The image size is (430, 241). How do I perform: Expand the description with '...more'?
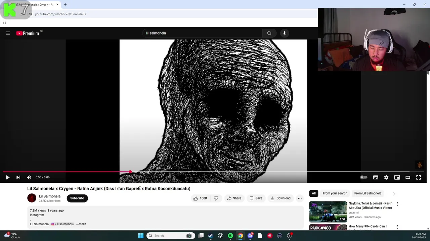[x=81, y=224]
